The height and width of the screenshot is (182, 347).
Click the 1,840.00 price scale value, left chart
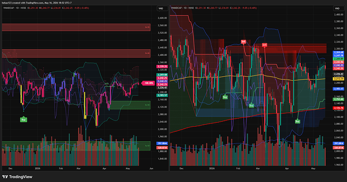point(162,159)
